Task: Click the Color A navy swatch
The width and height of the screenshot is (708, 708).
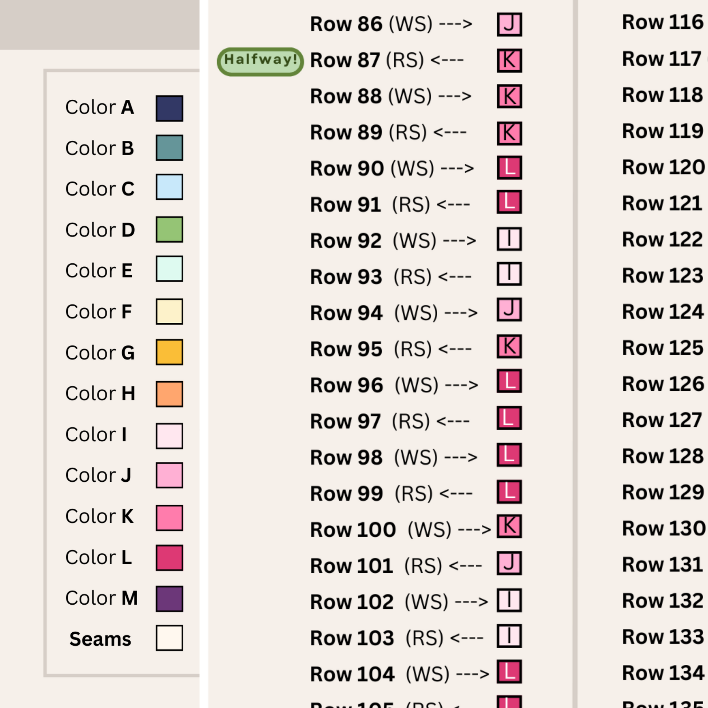Action: 169,108
